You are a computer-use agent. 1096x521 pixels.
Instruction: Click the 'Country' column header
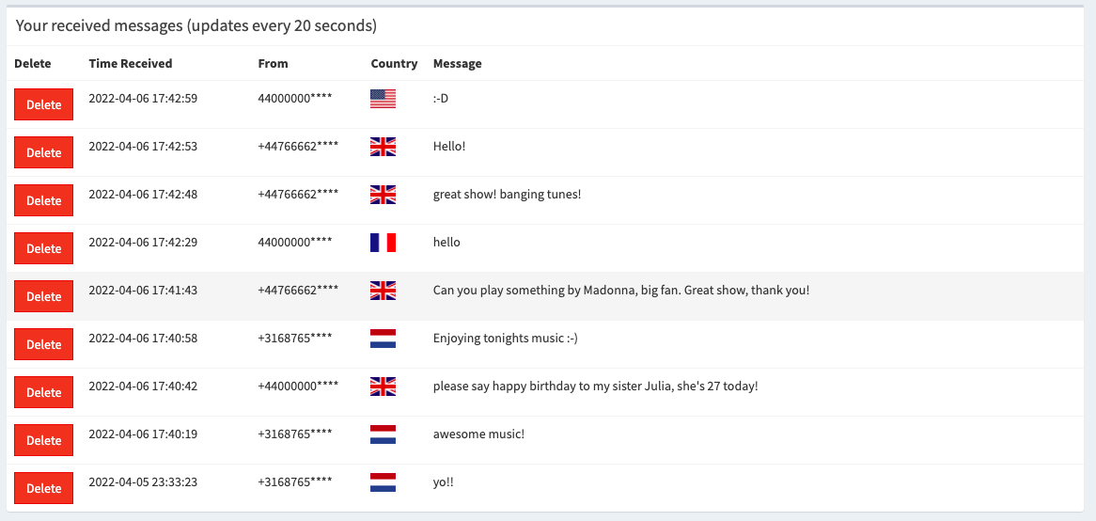click(x=394, y=64)
